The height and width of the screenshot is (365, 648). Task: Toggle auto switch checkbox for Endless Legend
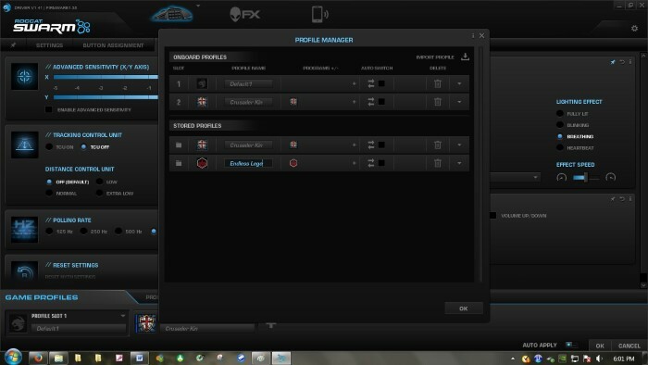pyautogui.click(x=381, y=163)
